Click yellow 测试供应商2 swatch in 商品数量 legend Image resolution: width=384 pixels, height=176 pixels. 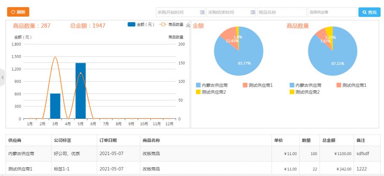tap(292, 92)
